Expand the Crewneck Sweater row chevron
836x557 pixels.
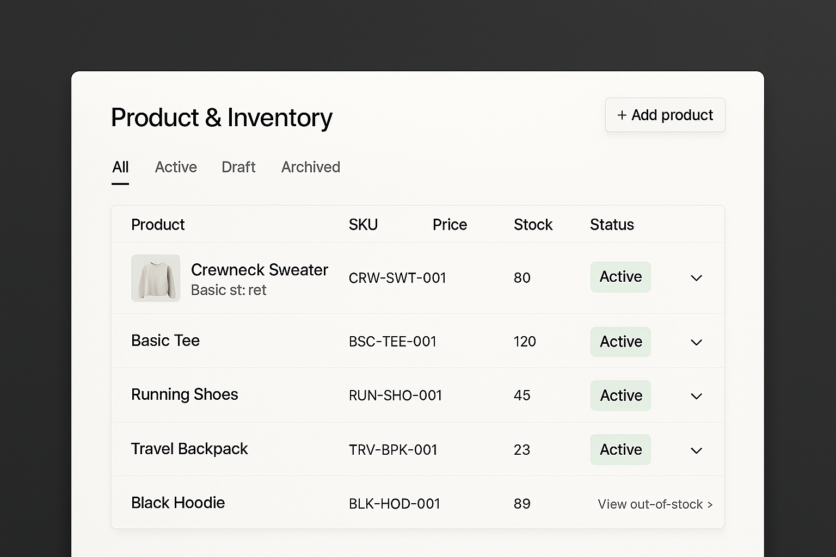coord(696,278)
